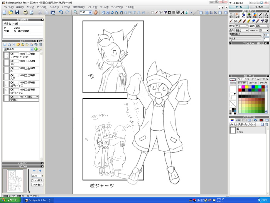Select the 選択 selection tool in the toolbox
Viewport: 270px width, 203px height.
231,15
